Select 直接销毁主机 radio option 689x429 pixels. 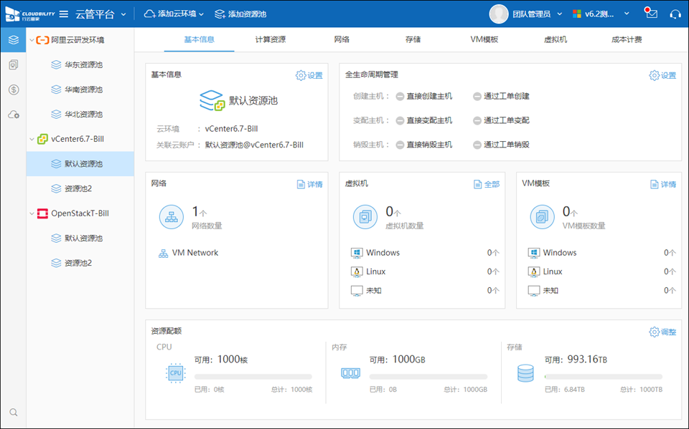(400, 145)
